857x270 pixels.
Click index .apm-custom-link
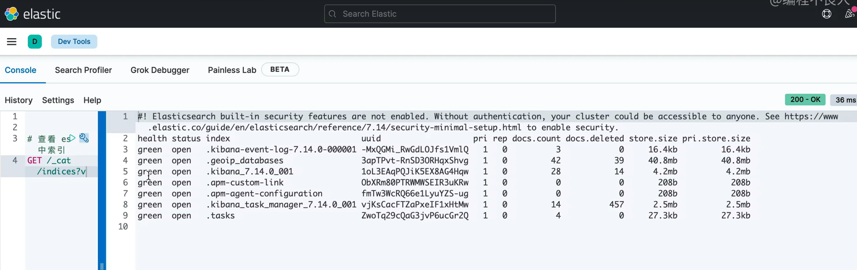click(x=245, y=182)
